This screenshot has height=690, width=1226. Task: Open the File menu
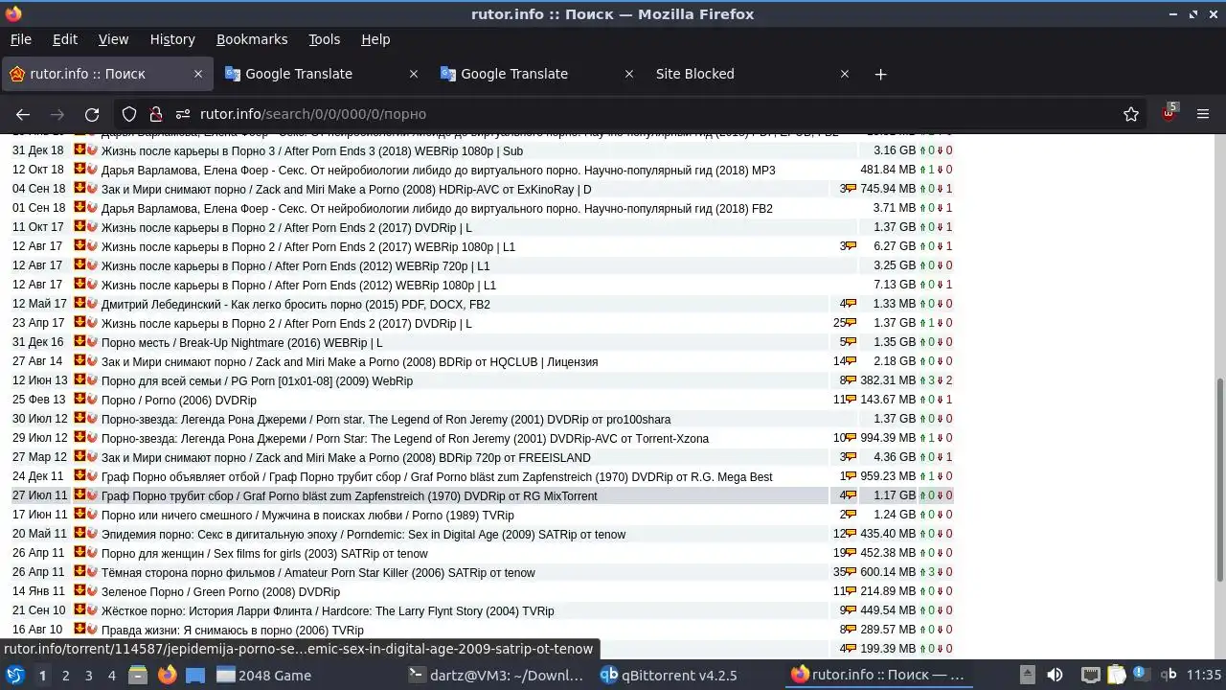(x=21, y=39)
